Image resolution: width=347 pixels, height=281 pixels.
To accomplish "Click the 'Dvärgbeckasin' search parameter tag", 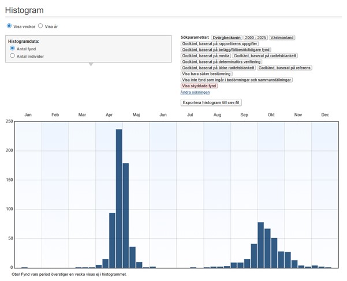I will coord(226,38).
